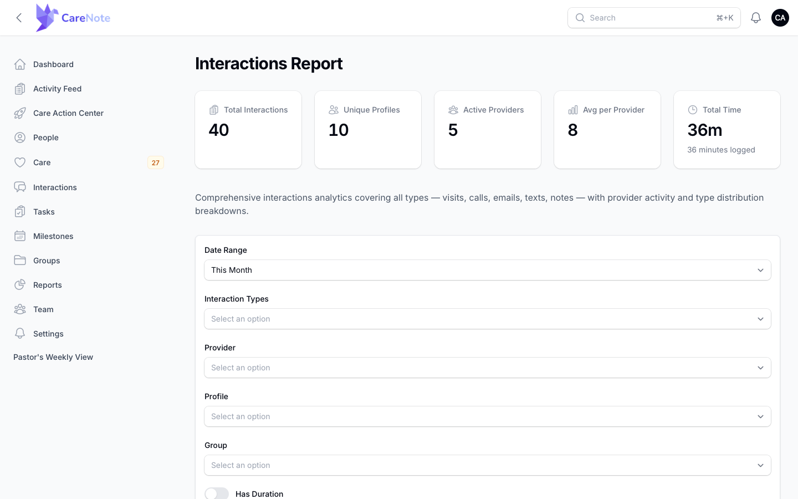Click the Total Interactions card icon
Screen dimensions: 798x499
coord(214,110)
